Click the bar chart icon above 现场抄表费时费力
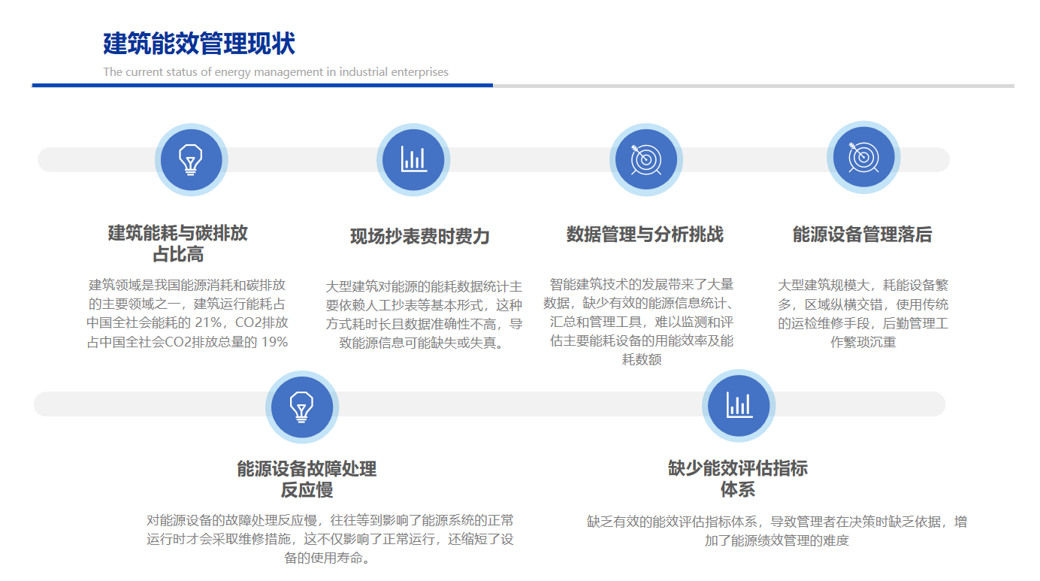This screenshot has width=1040, height=581. pyautogui.click(x=413, y=159)
